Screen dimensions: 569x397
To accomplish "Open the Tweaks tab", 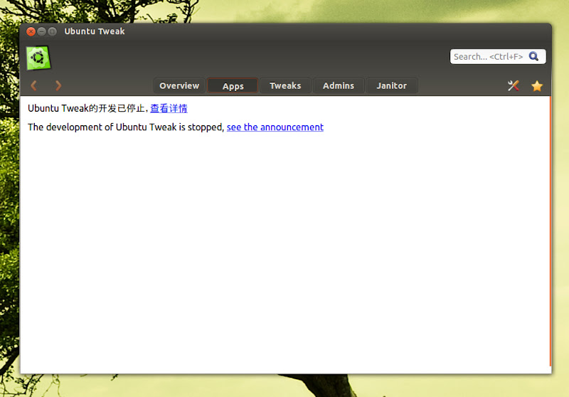I will click(285, 85).
